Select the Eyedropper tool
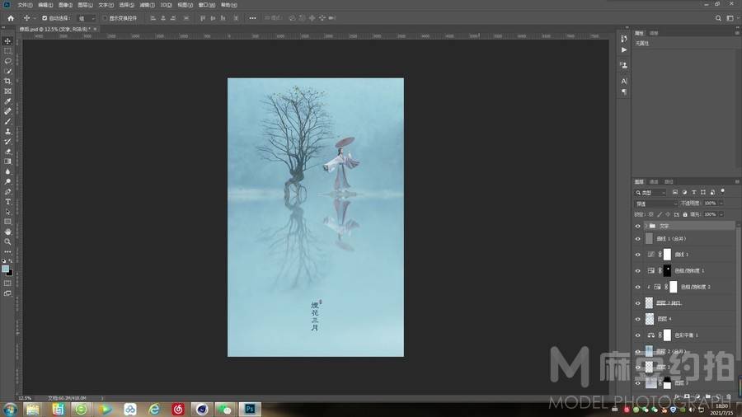 point(7,101)
